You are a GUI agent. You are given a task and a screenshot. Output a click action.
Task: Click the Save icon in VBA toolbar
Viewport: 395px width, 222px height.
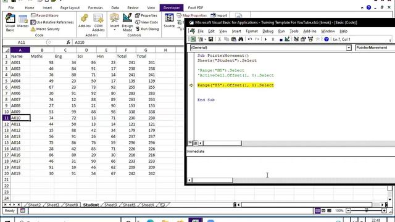pyautogui.click(x=210, y=39)
